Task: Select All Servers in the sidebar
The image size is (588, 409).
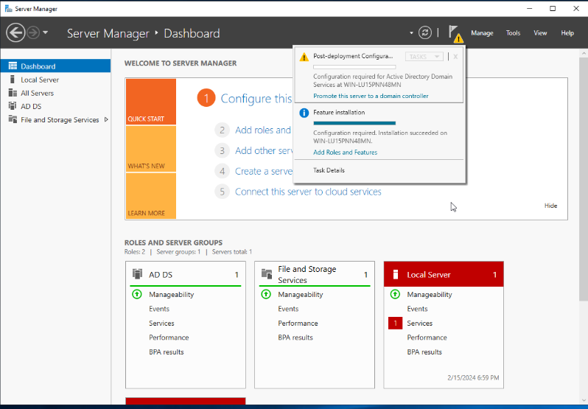Action: click(x=37, y=93)
